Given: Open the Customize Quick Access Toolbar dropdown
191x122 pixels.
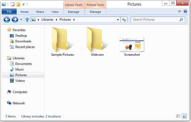Looking at the screenshot, I should click(x=24, y=4).
